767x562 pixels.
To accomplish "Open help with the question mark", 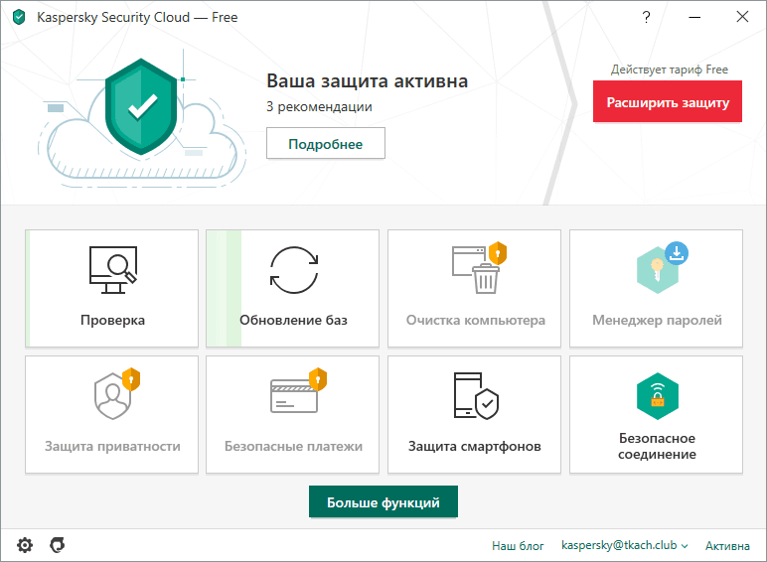I will point(646,17).
